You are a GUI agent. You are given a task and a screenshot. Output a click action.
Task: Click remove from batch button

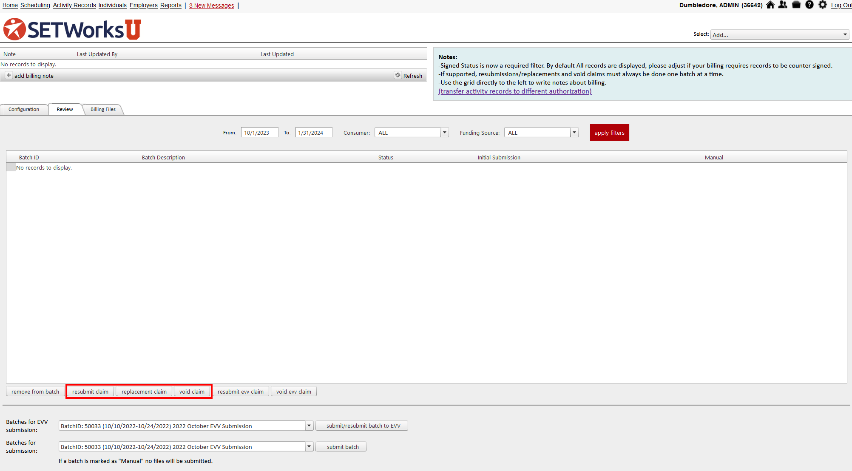[35, 392]
